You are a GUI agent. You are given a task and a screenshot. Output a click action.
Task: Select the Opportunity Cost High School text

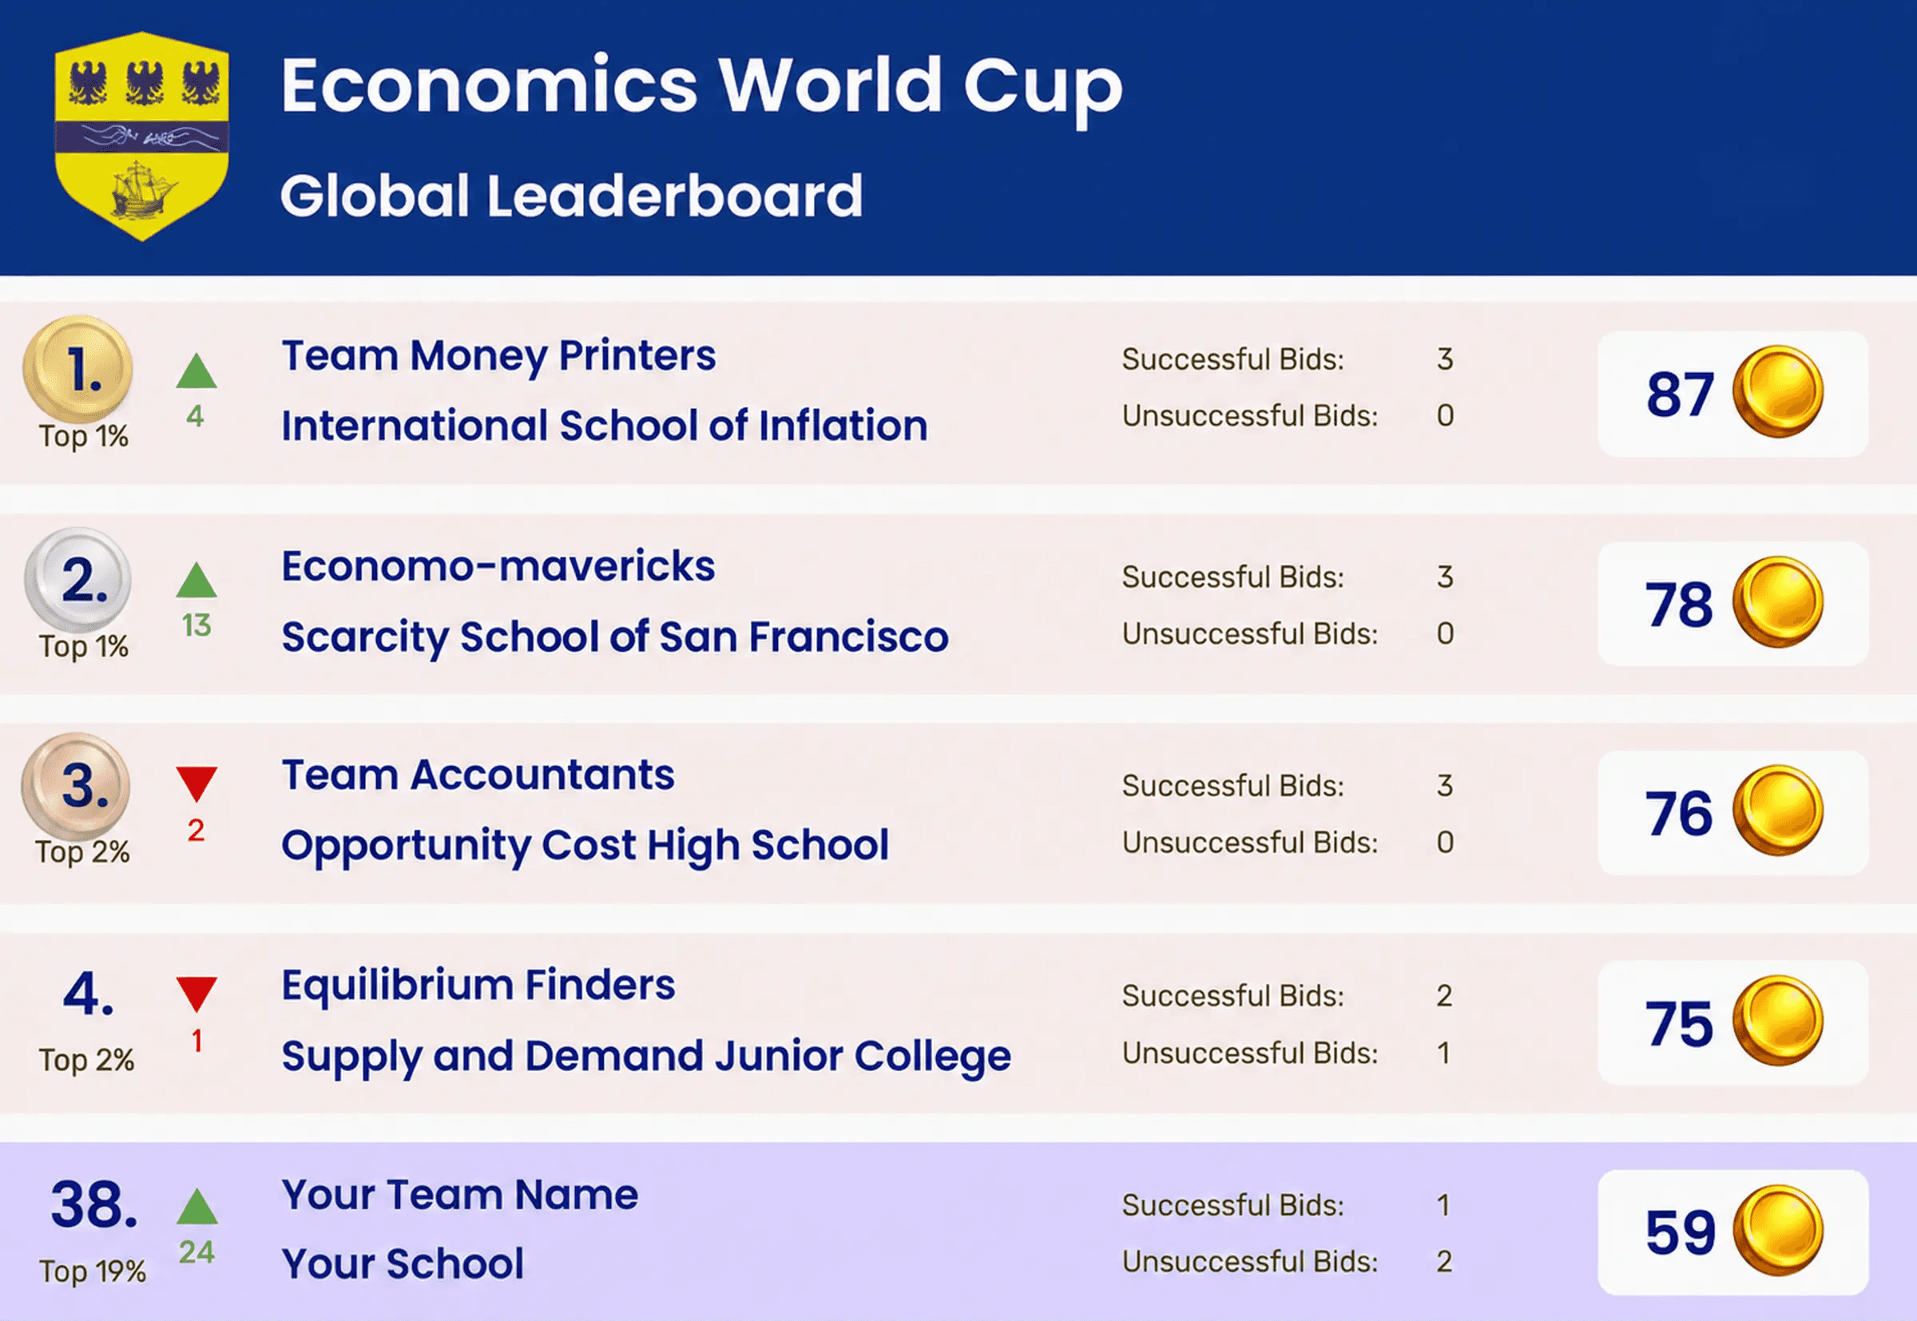point(585,846)
